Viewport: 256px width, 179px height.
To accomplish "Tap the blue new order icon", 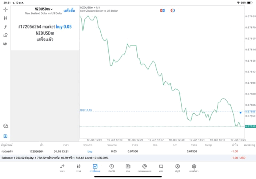I will point(5,136).
